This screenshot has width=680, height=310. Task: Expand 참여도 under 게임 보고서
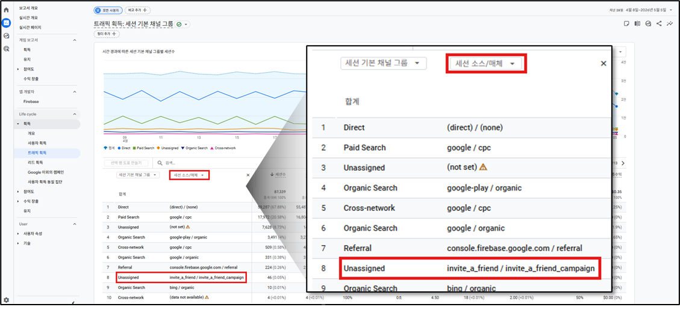pos(18,69)
